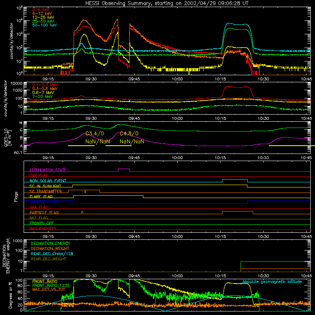The height and width of the screenshot is (315, 315).
Task: Click the 'DECIMATION_WEIGHT' legend label
Action: coord(50,248)
